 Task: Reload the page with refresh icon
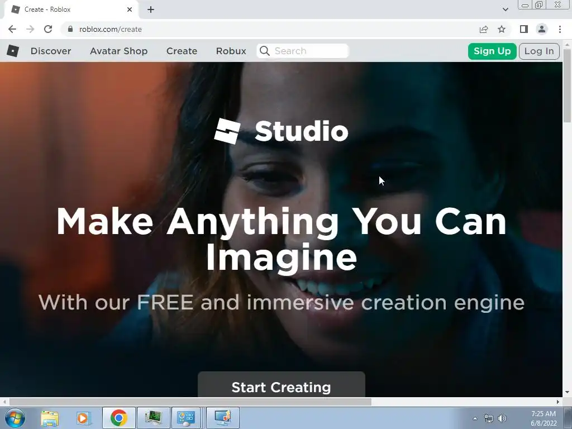click(x=48, y=29)
